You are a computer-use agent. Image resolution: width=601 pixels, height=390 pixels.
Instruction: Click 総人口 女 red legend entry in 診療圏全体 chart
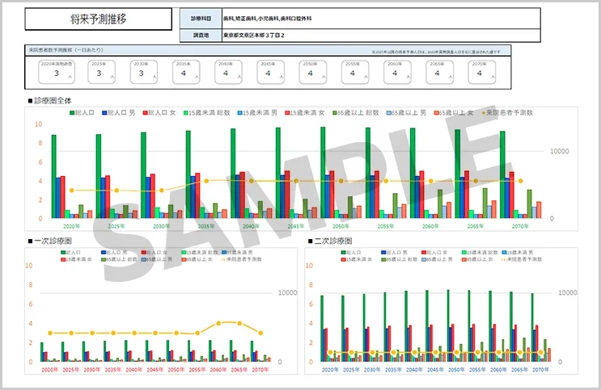click(159, 113)
